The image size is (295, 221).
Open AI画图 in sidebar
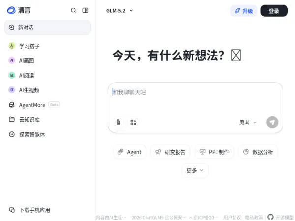[48, 60]
